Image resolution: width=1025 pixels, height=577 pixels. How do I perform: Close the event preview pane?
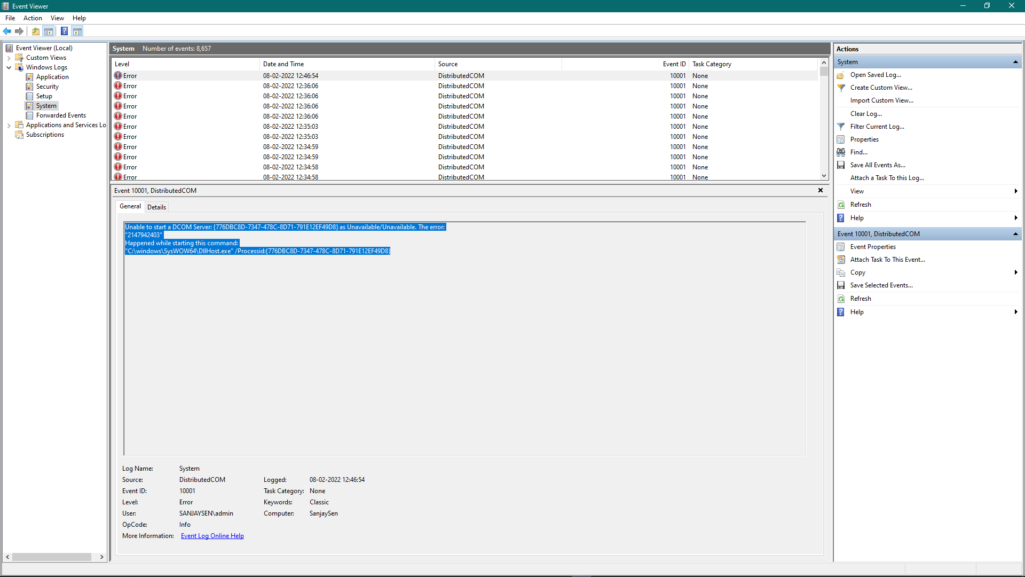pos(821,190)
